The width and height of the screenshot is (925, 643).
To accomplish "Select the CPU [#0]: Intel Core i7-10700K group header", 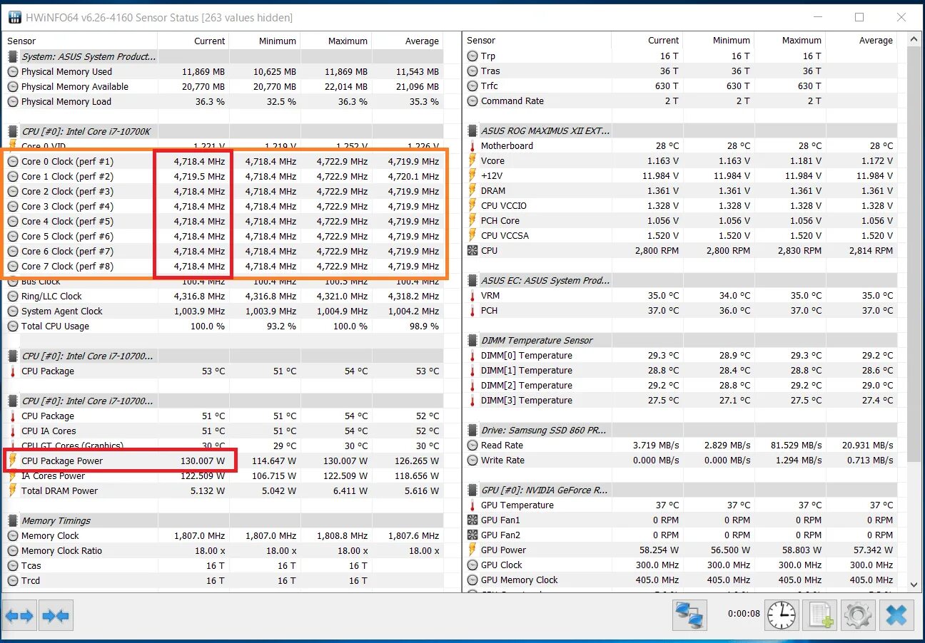I will tap(223, 132).
